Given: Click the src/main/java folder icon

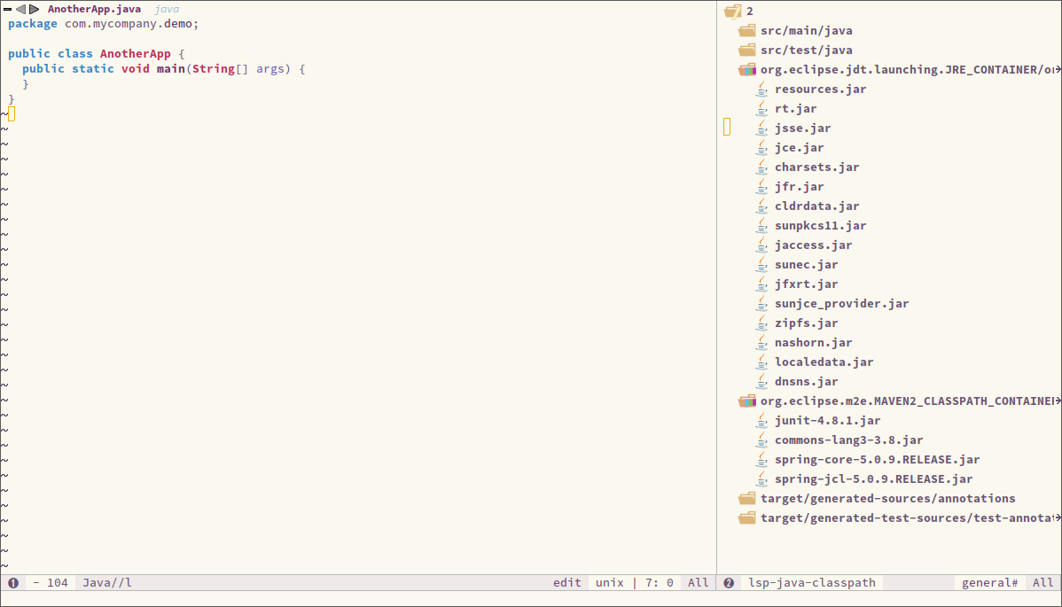Looking at the screenshot, I should pos(747,30).
